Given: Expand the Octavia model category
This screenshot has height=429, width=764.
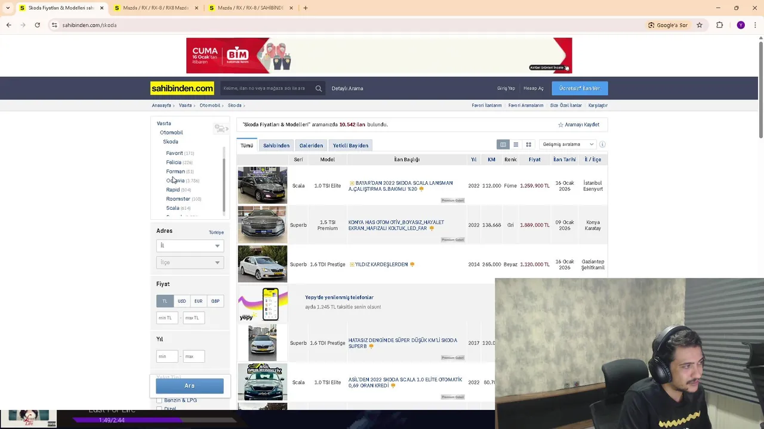Looking at the screenshot, I should pos(175,181).
